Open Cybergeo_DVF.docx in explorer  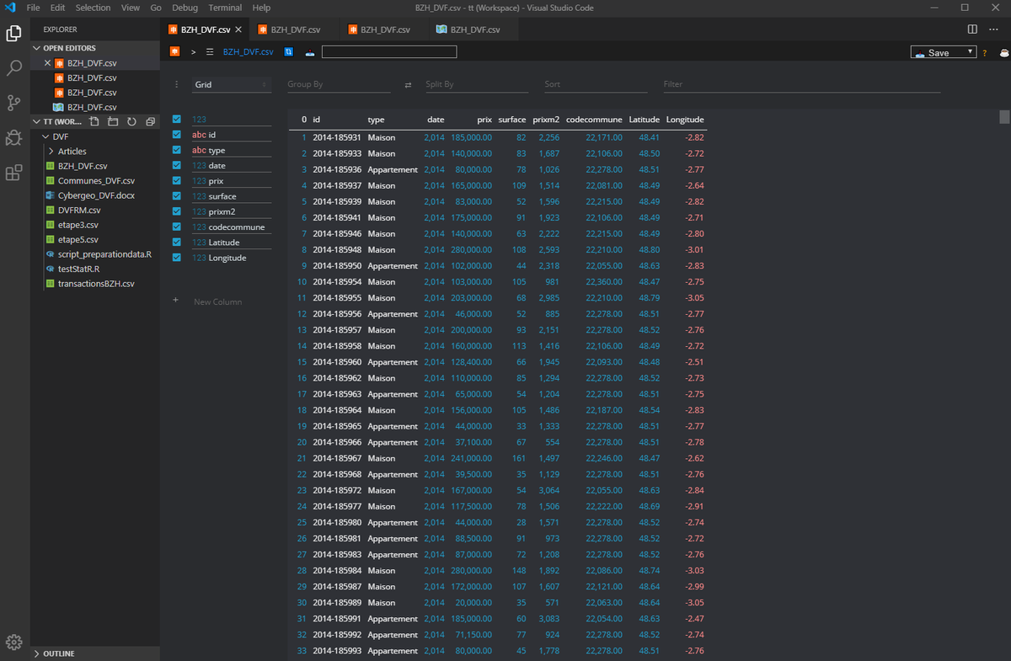96,195
